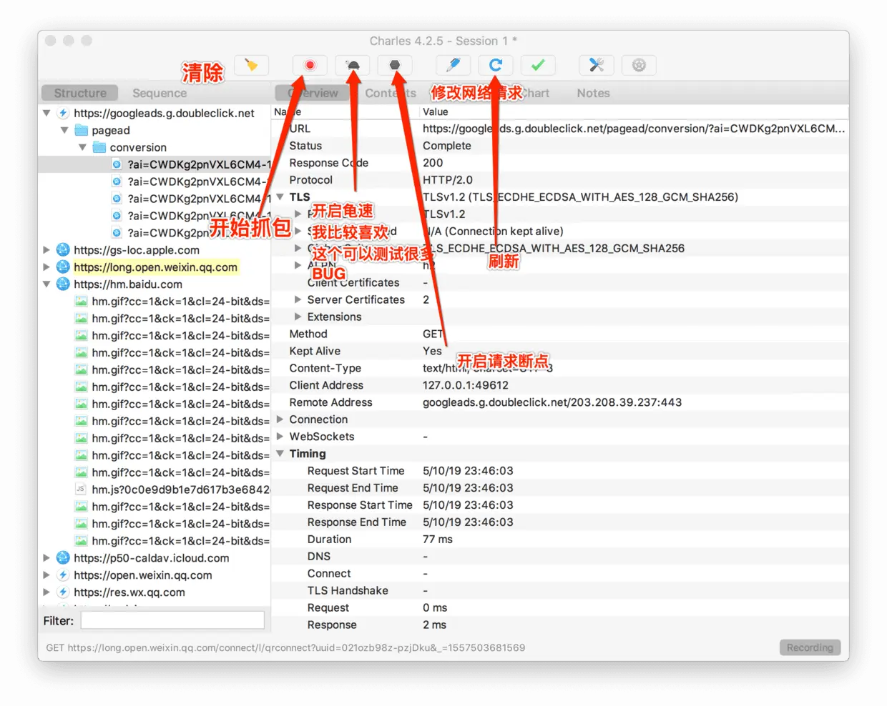
Task: Click inside the Filter text field
Action: [x=172, y=620]
